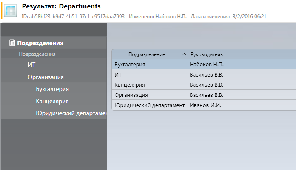
Task: Select ИТ in the left tree
Action: pos(31,65)
